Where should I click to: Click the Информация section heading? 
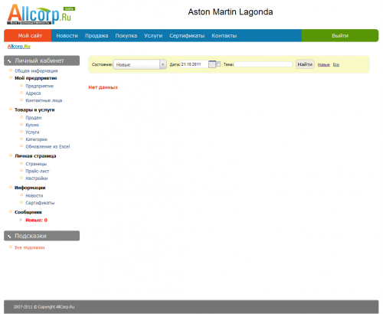coord(30,188)
